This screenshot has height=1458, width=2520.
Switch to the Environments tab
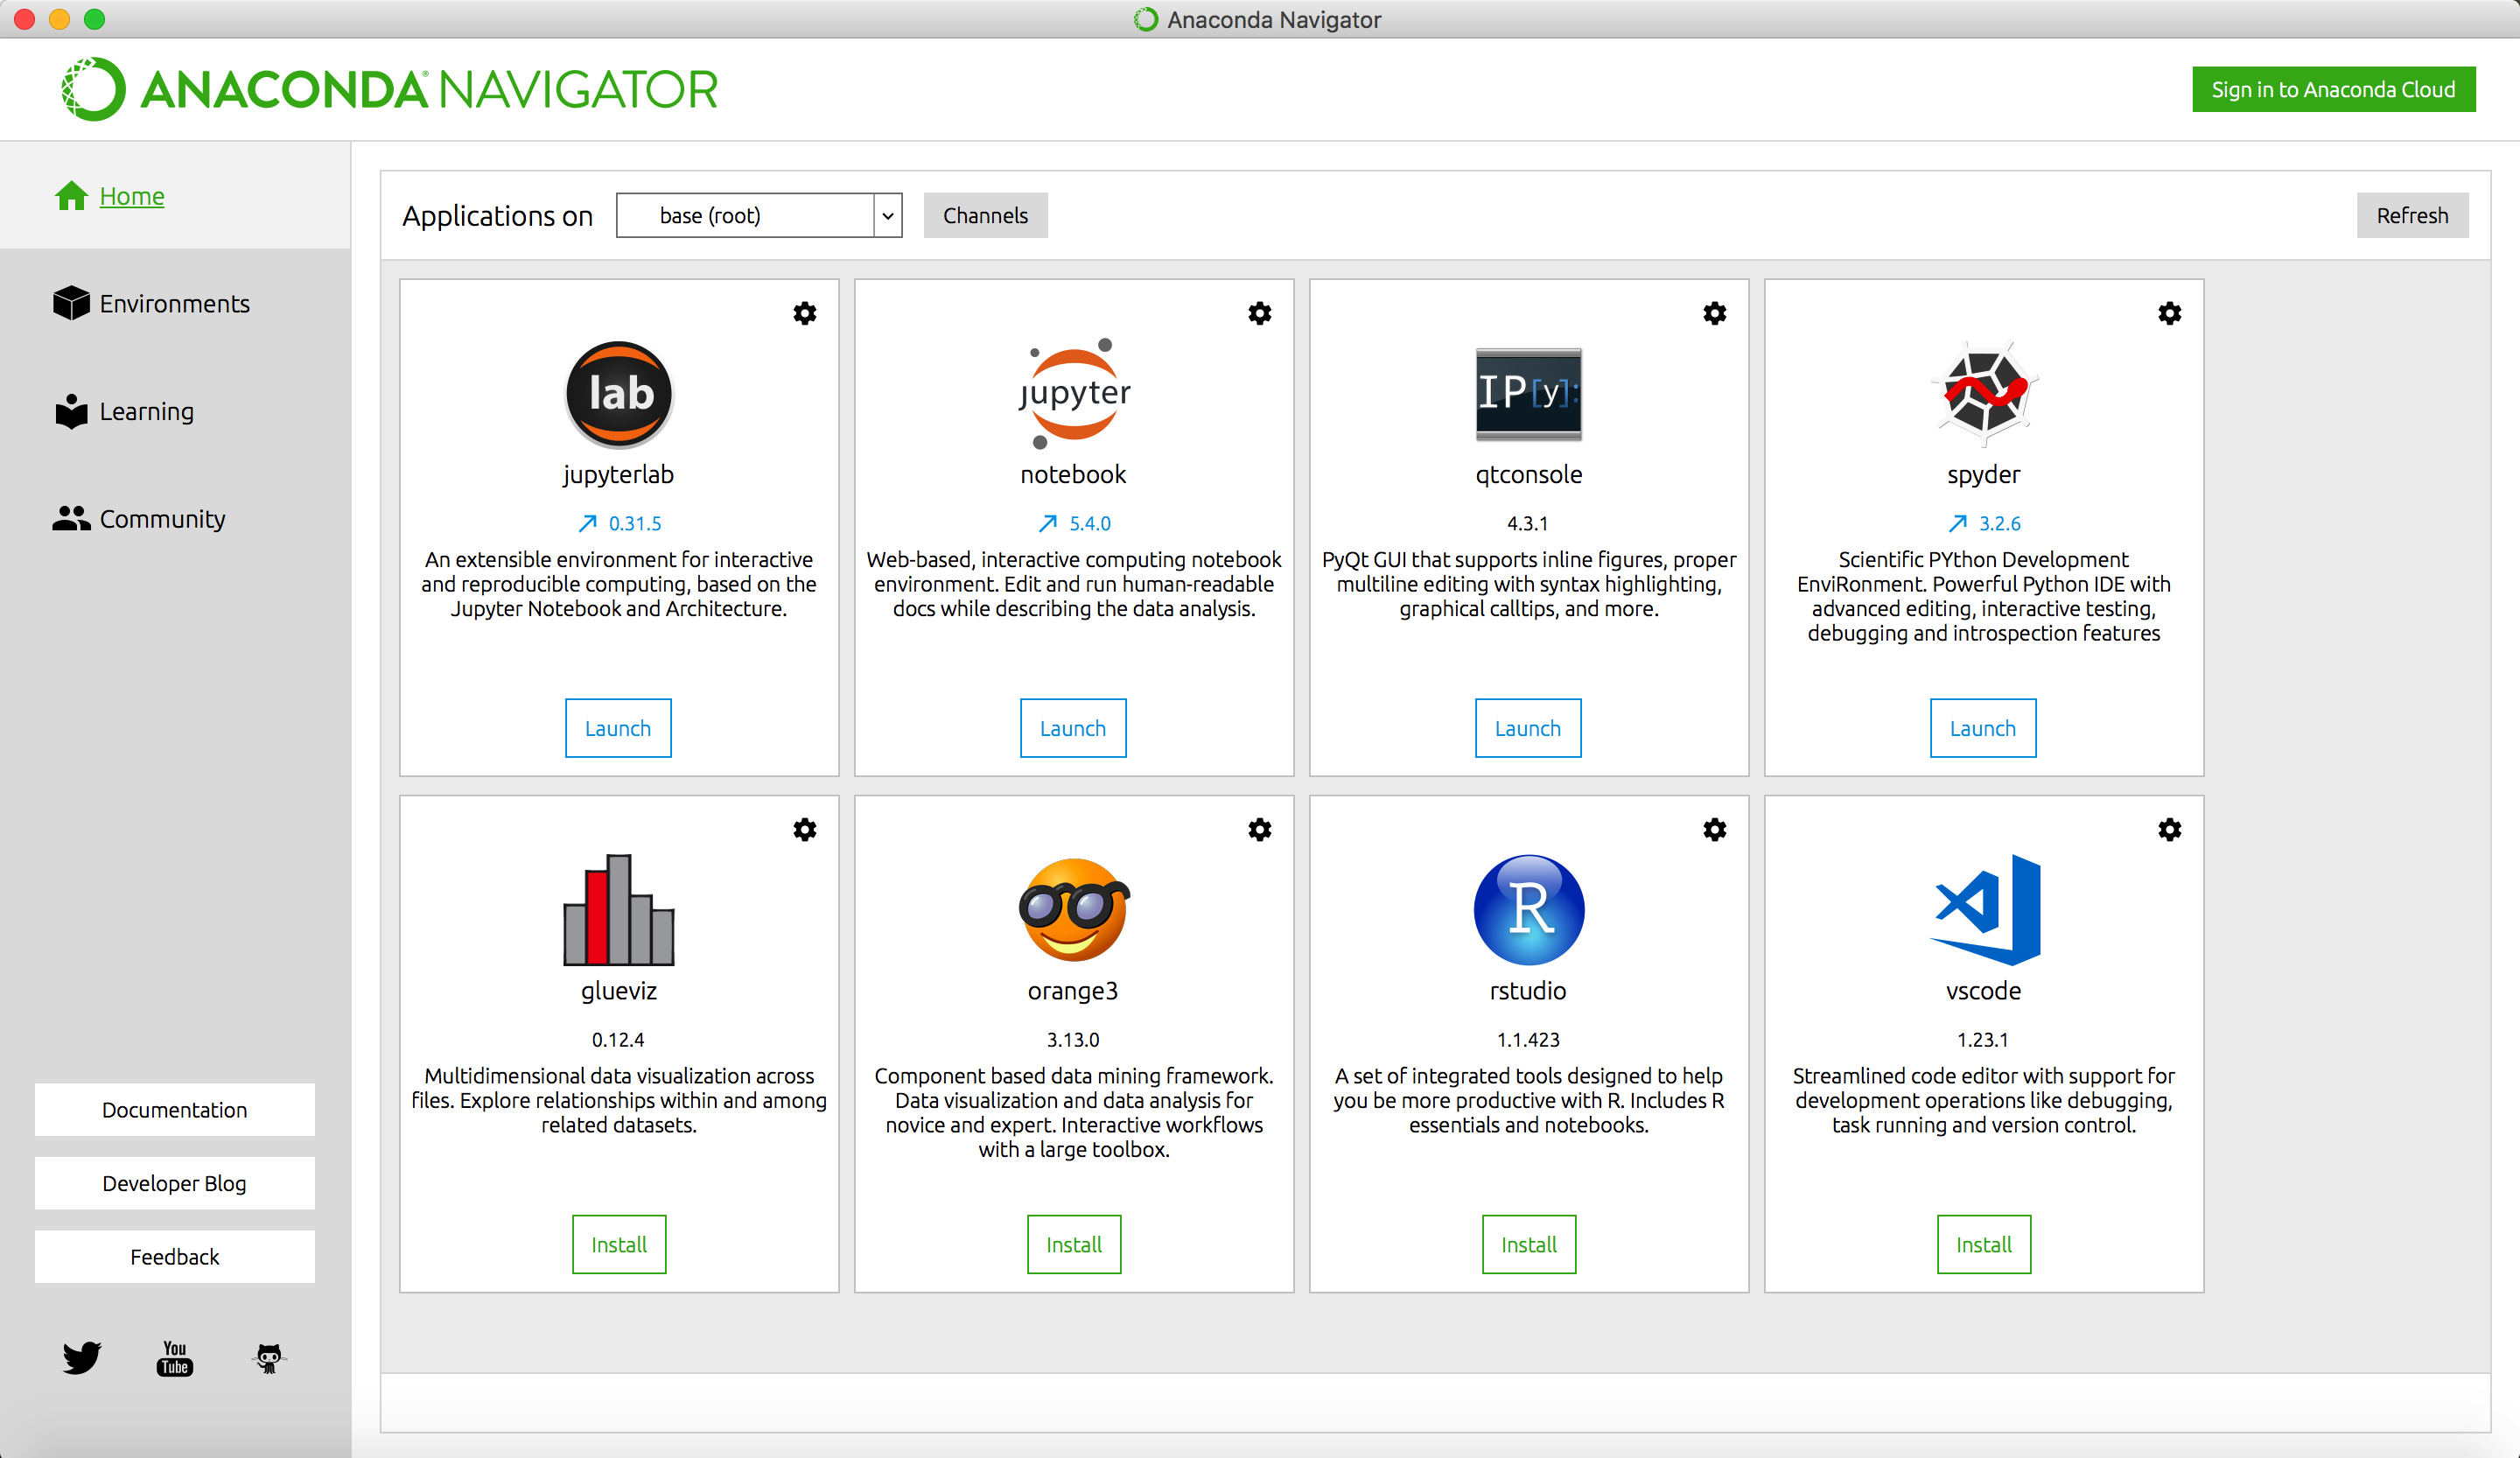pos(174,304)
